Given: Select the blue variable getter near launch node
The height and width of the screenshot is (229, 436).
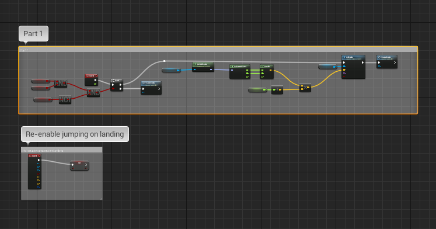Looking at the screenshot, I should click(x=328, y=67).
